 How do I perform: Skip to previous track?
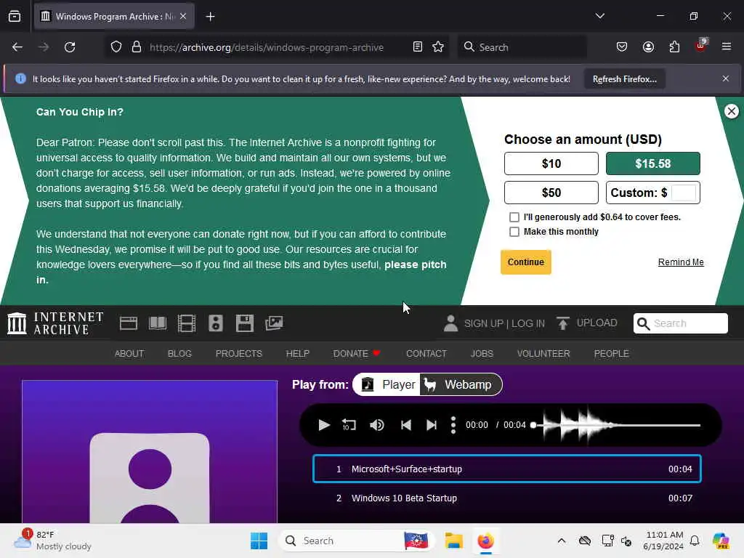[405, 425]
